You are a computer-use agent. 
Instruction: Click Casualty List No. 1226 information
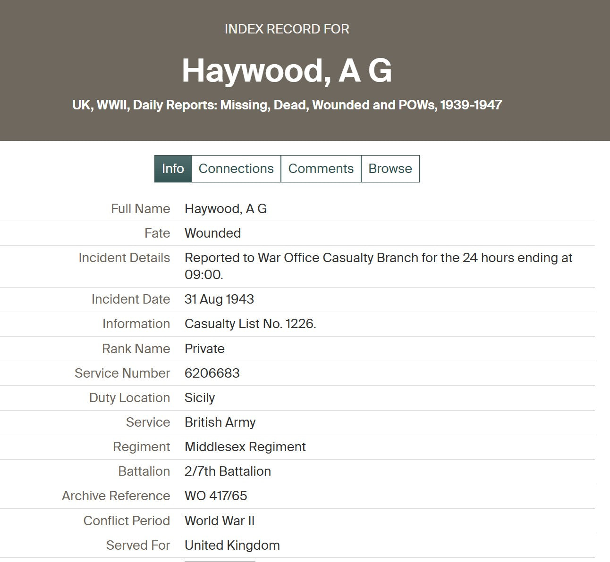251,324
